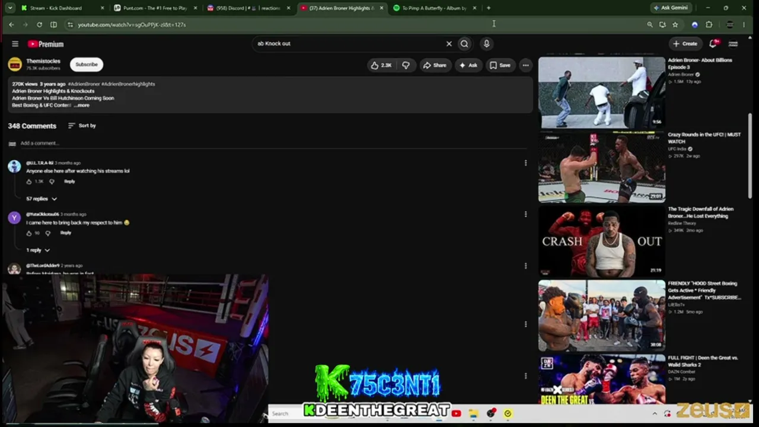Open Sort by dropdown for comments
Image resolution: width=759 pixels, height=427 pixels.
[82, 126]
